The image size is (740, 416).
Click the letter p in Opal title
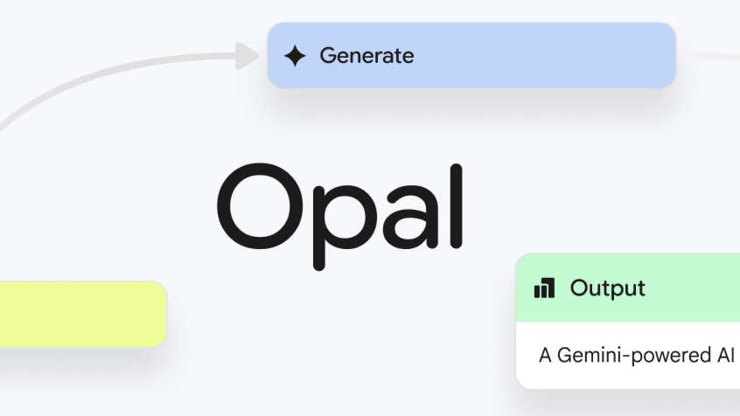[x=337, y=218]
